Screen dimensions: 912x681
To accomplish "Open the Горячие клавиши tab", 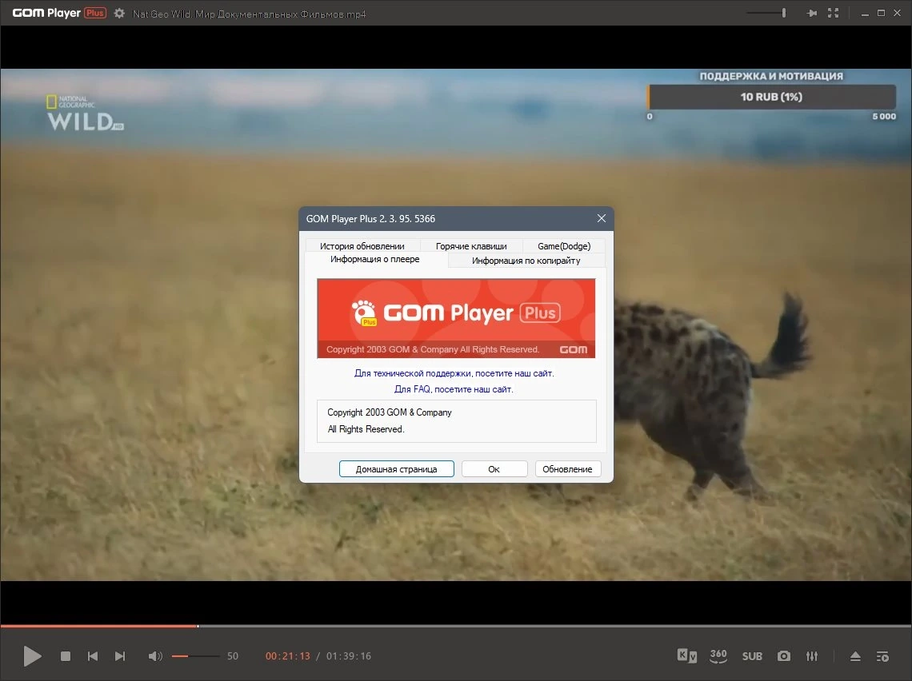I will point(471,246).
